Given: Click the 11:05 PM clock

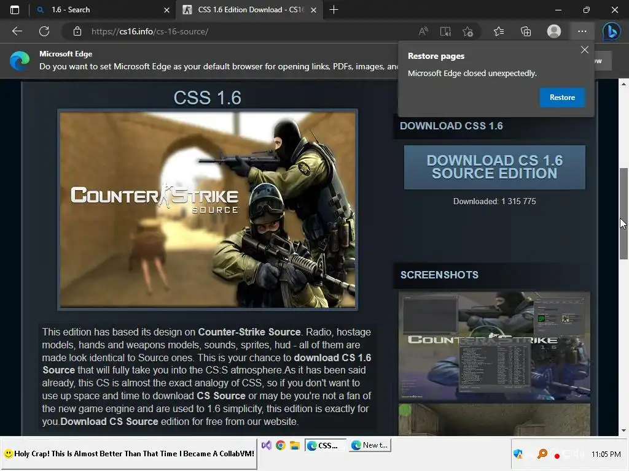Looking at the screenshot, I should (606, 454).
